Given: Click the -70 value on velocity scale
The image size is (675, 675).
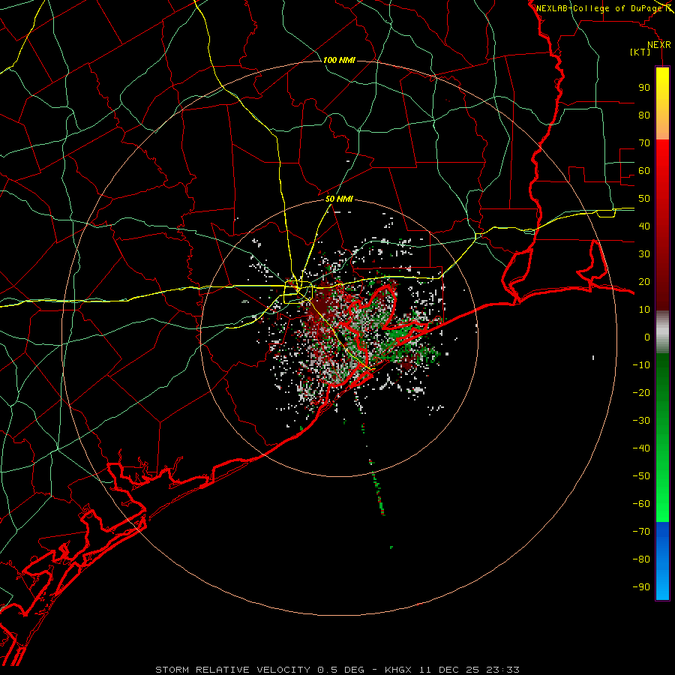Looking at the screenshot, I should [641, 532].
